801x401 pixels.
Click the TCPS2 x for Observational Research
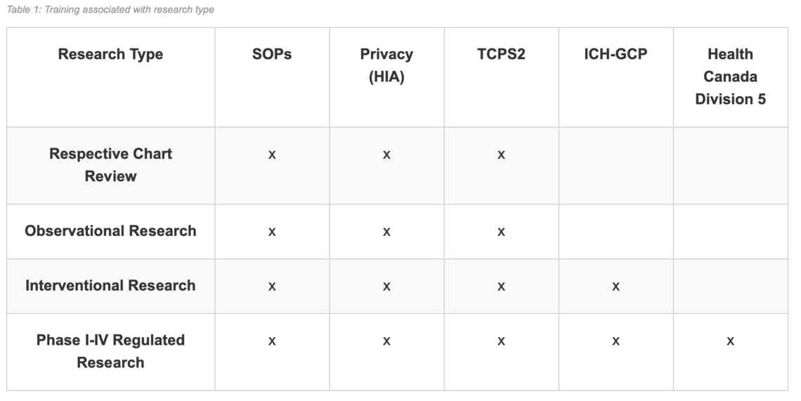click(x=501, y=232)
